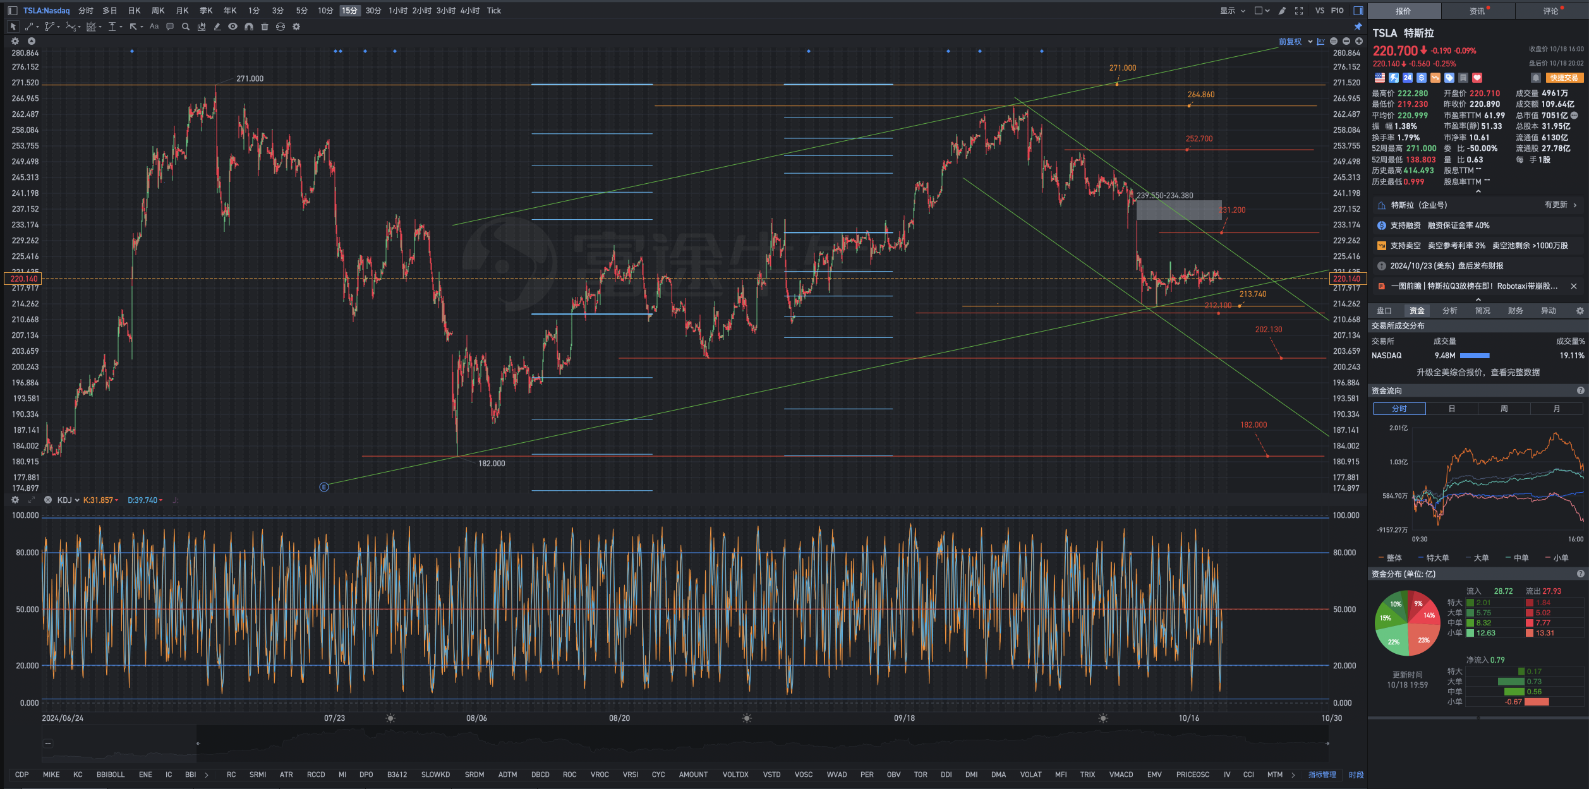Open the 盘口 order book tab
Image resolution: width=1589 pixels, height=789 pixels.
[1384, 311]
